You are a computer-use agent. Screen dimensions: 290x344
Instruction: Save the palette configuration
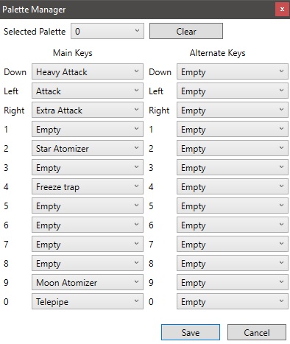[x=191, y=332]
